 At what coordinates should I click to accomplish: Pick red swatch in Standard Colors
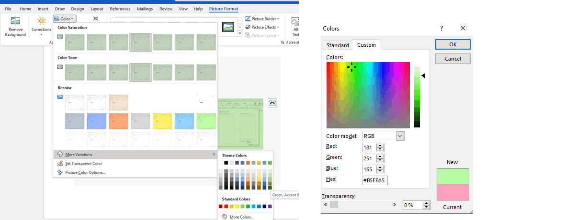click(x=226, y=206)
